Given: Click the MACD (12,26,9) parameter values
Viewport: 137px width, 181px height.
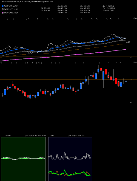Looking at the screenshot, I should (x=35, y=135).
